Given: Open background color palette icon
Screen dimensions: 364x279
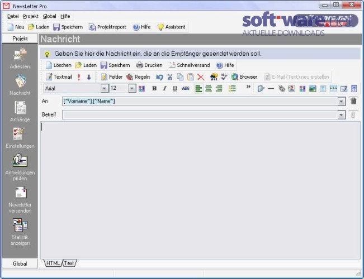Looking at the screenshot, I should (x=302, y=89).
